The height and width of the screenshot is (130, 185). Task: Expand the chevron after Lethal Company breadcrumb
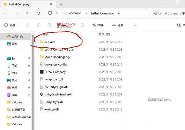[x=118, y=13]
